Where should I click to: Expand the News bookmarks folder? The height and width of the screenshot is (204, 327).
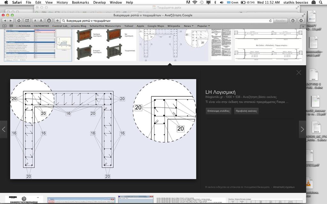tap(188, 26)
